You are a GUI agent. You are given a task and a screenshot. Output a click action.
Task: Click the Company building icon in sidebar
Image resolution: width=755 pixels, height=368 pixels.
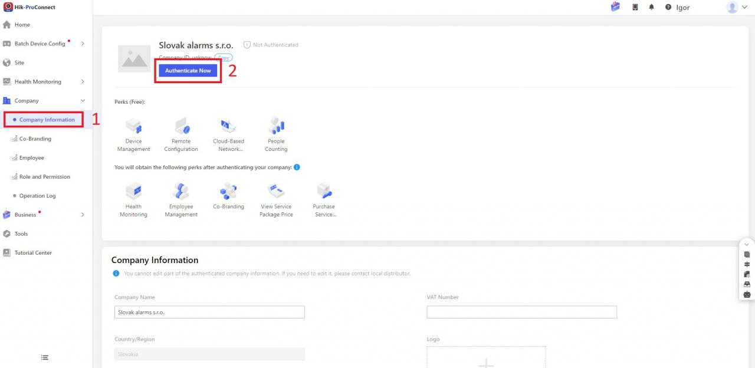point(7,100)
